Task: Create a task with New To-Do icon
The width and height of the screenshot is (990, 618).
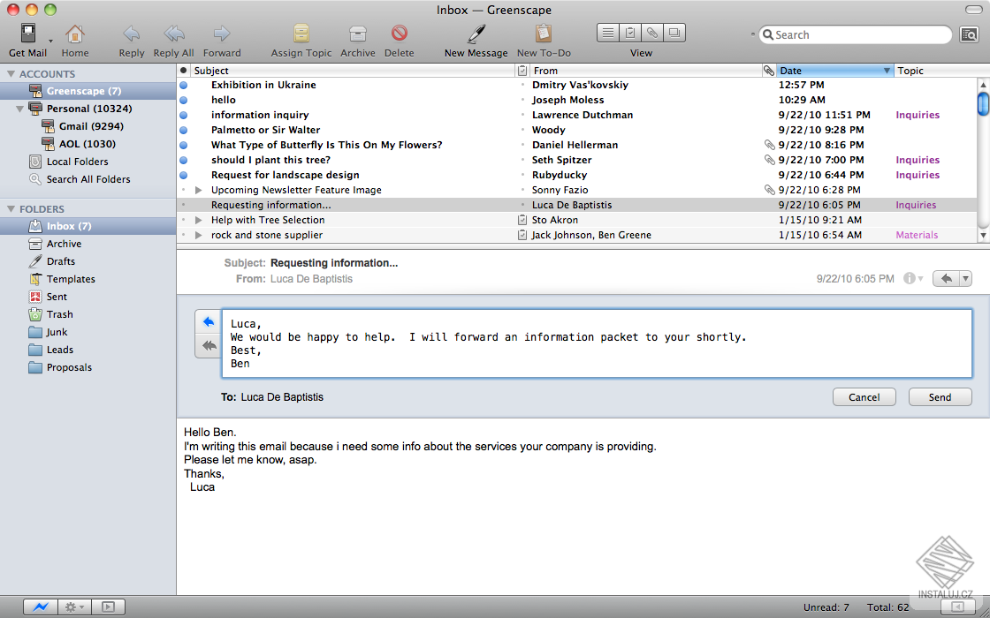Action: click(x=543, y=34)
